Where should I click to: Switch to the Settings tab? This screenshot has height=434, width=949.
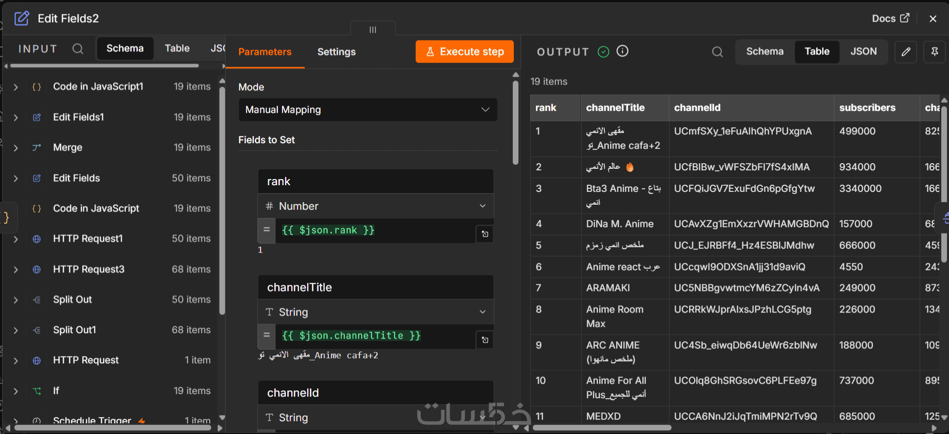click(337, 52)
